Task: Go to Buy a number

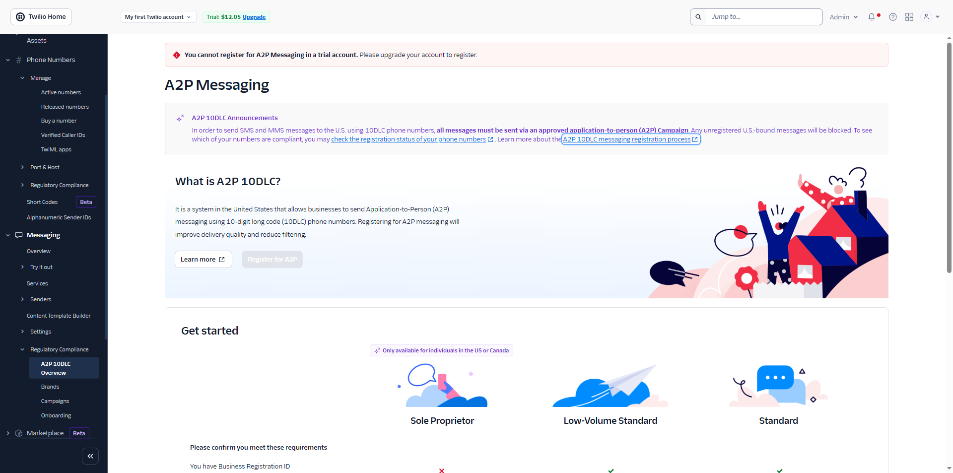Action: [59, 121]
